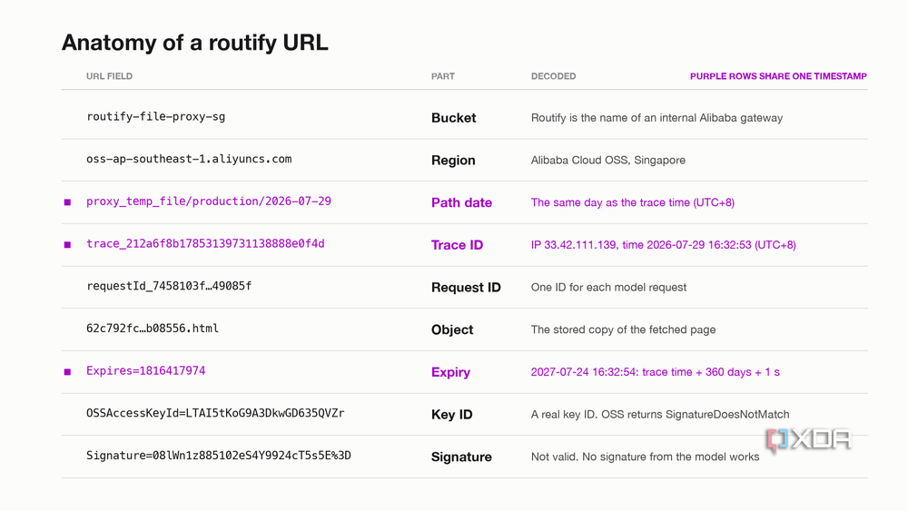
Task: Select the 'DECODED' column header
Action: click(x=554, y=76)
